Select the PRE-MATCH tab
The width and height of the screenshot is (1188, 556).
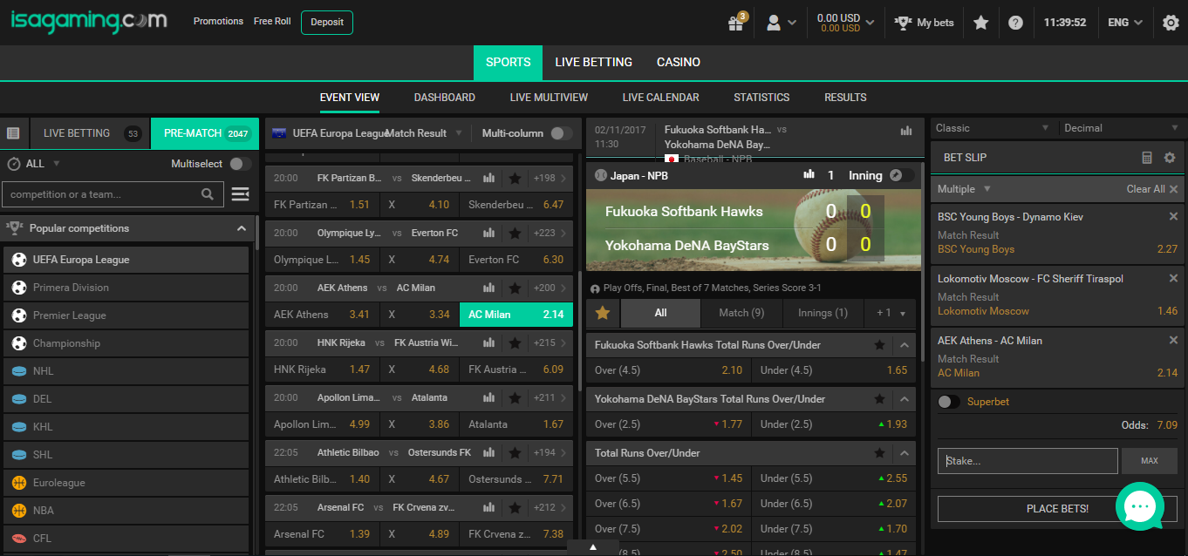tap(205, 133)
